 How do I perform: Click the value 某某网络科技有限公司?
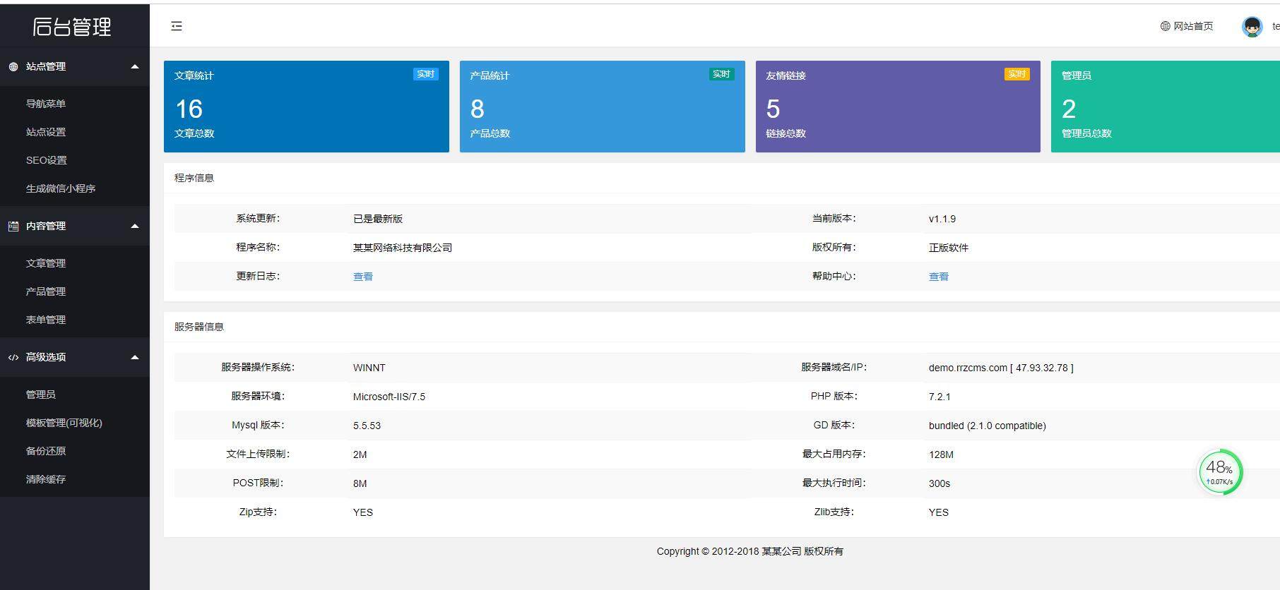(x=403, y=248)
